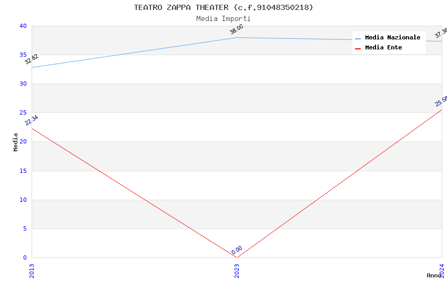Click the blue Media Nazionale legend swatch
Screen dimensions: 447x289
358,38
